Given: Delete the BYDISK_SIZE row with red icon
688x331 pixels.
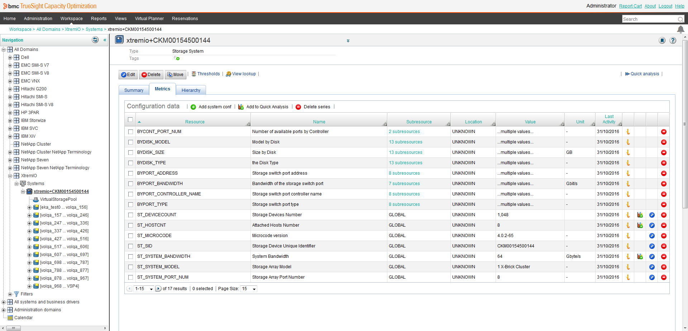Looking at the screenshot, I should pos(664,153).
